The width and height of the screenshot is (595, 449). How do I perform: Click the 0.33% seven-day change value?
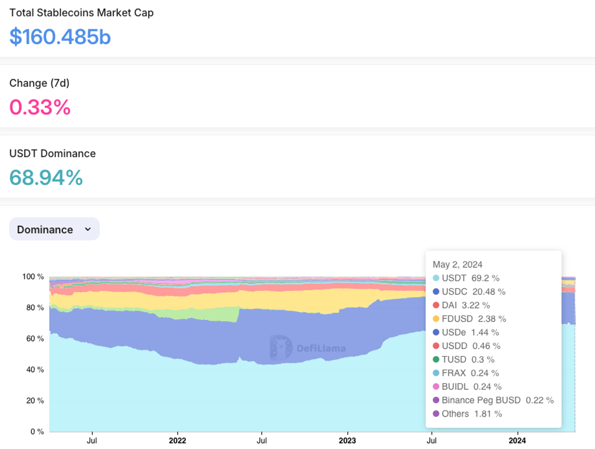40,107
